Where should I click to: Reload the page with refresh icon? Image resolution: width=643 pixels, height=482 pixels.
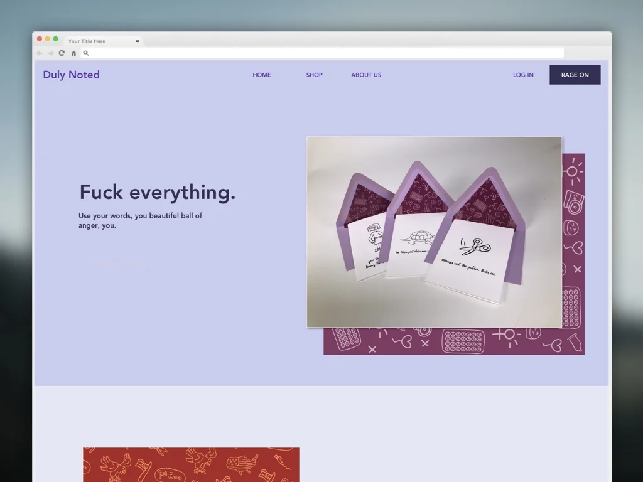click(62, 53)
